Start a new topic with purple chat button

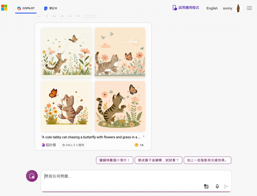point(32,176)
